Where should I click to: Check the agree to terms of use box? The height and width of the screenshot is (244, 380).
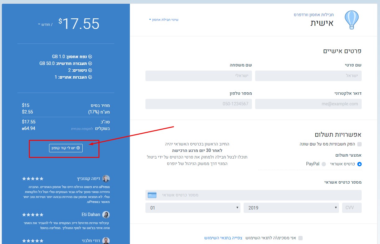300,238
